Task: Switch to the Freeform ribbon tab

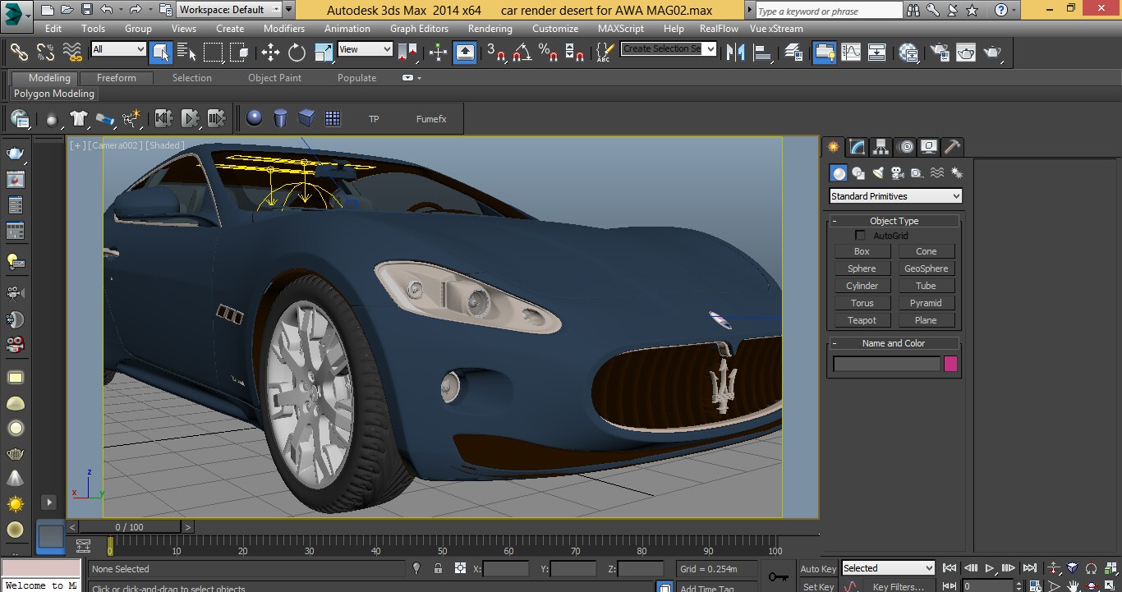Action: [117, 78]
